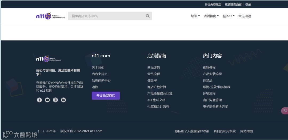Click the 热门内容 footer heading
This screenshot has height=140, width=288.
click(212, 56)
